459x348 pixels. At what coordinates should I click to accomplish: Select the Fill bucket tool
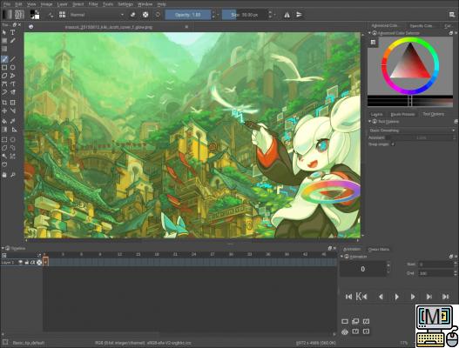click(x=4, y=121)
